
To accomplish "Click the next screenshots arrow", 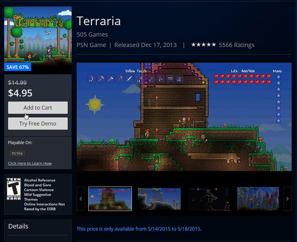I will [287, 199].
